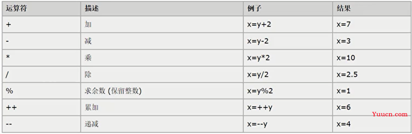Click the description 求余数 (保留整数)
The image size is (412, 134).
click(x=113, y=91)
